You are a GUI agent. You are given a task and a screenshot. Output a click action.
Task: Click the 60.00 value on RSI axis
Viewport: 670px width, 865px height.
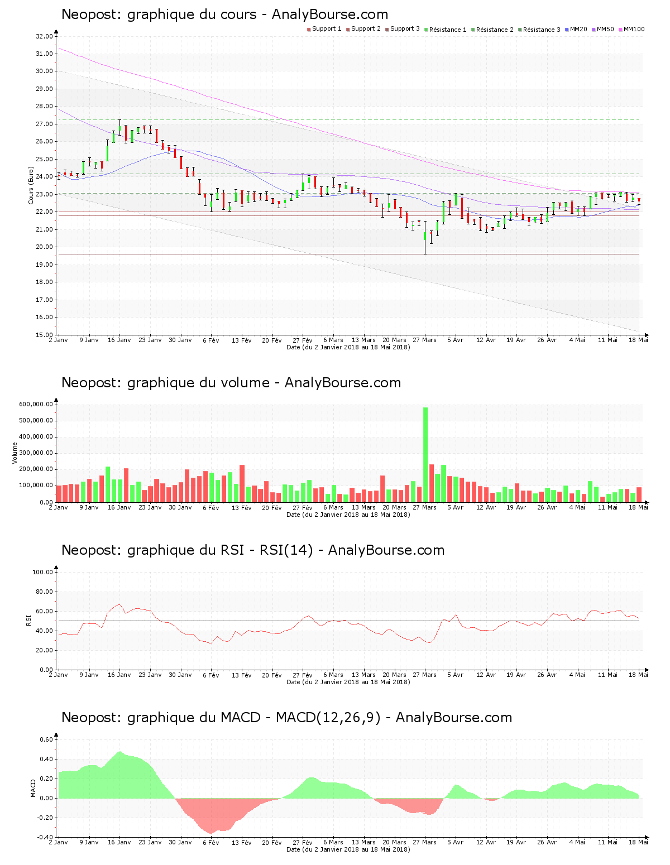tap(44, 611)
